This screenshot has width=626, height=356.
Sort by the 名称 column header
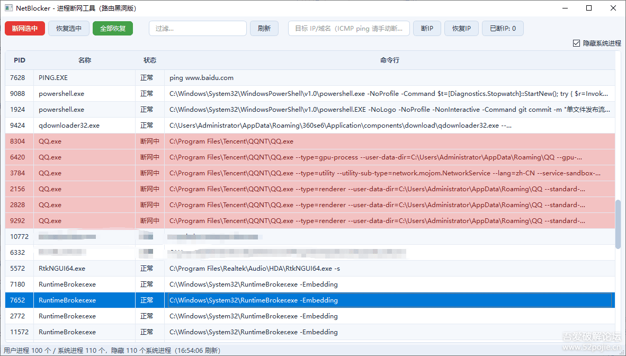point(85,60)
